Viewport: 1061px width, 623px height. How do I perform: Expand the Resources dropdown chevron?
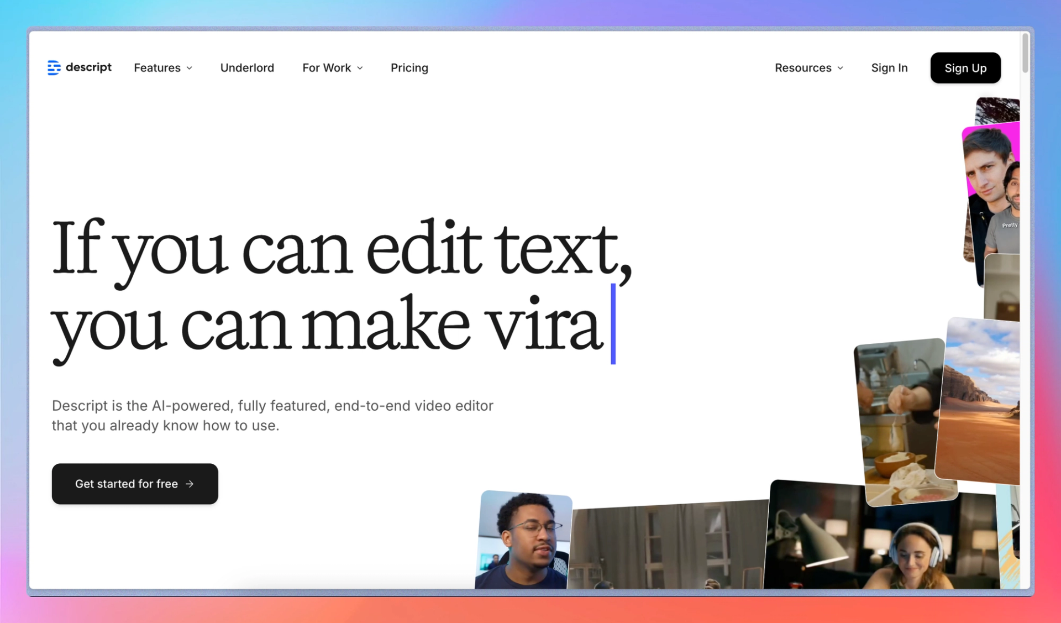(841, 68)
